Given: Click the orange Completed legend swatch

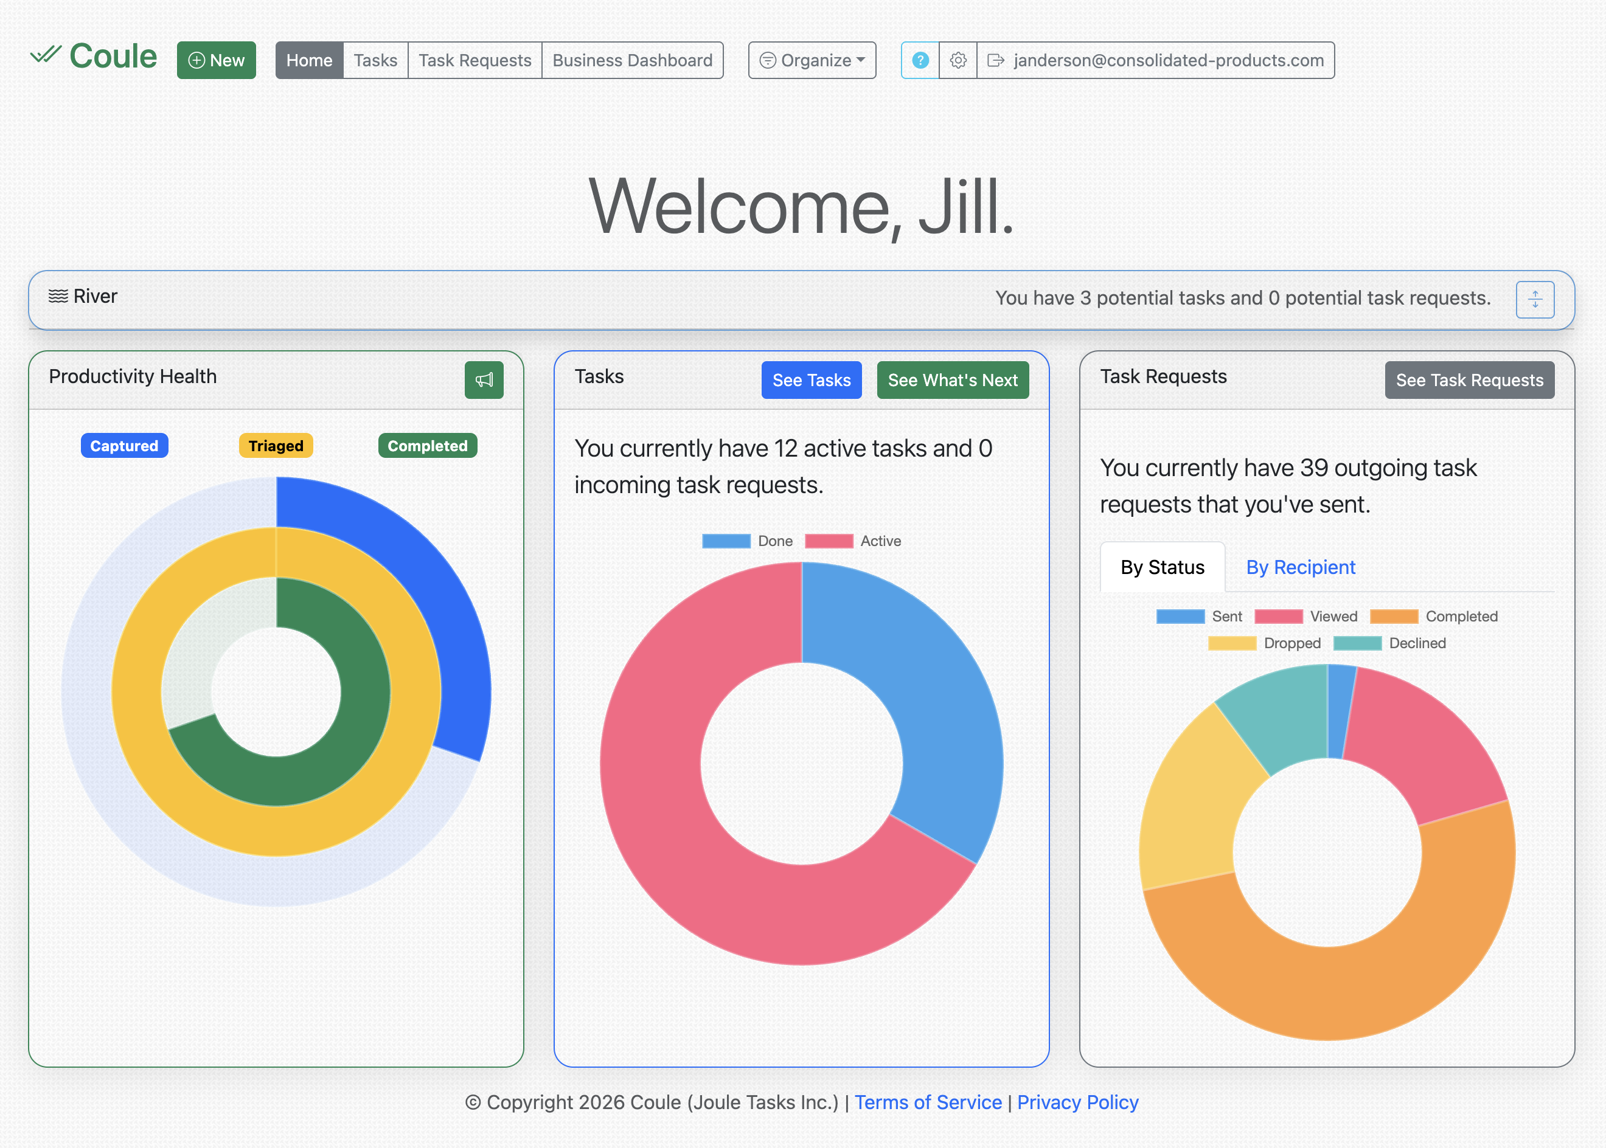Looking at the screenshot, I should pyautogui.click(x=1393, y=617).
